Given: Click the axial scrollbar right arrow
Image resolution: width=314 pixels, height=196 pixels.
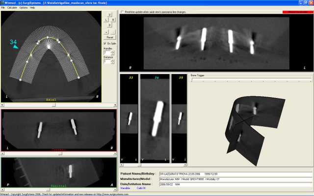Looking at the screenshot, I should click(x=115, y=105).
